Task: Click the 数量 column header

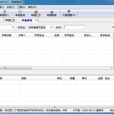Action: [x=72, y=78]
